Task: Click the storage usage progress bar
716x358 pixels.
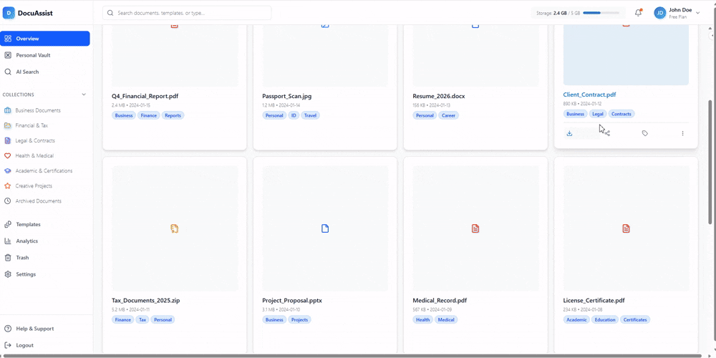Action: pyautogui.click(x=601, y=13)
